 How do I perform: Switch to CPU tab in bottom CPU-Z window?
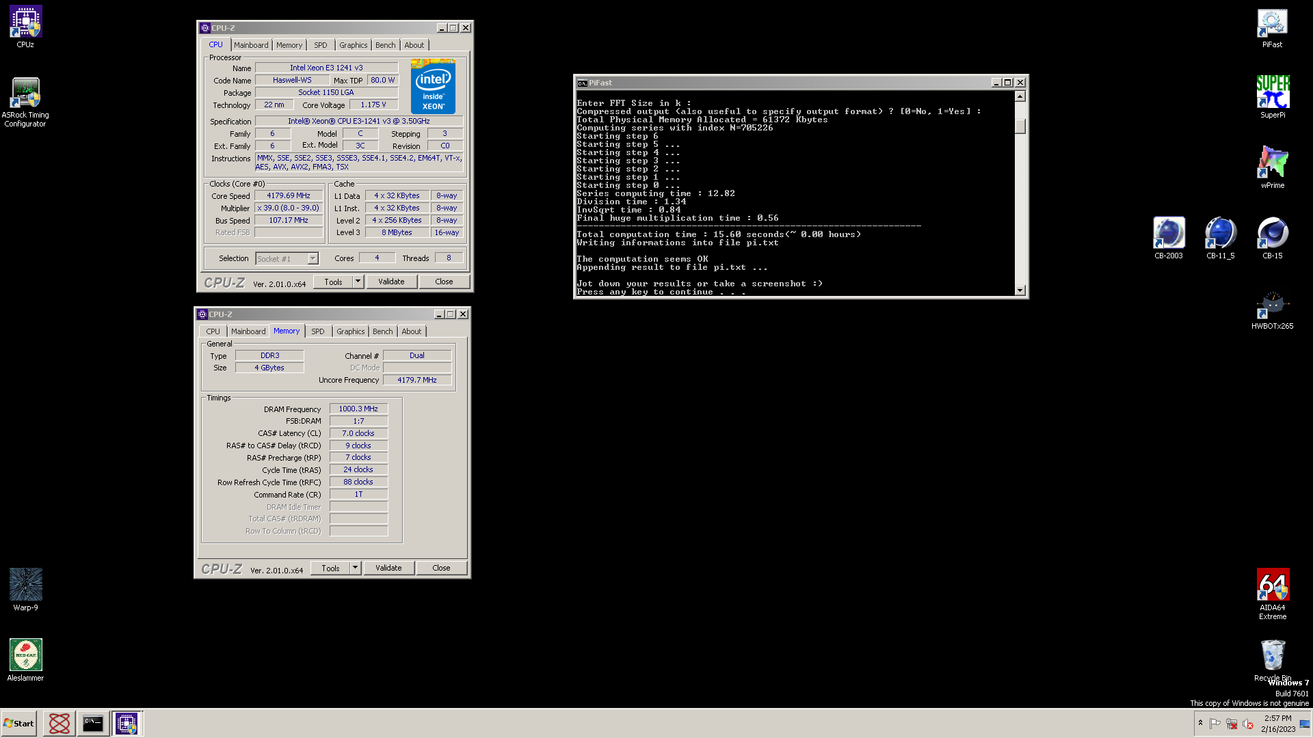[x=213, y=331]
